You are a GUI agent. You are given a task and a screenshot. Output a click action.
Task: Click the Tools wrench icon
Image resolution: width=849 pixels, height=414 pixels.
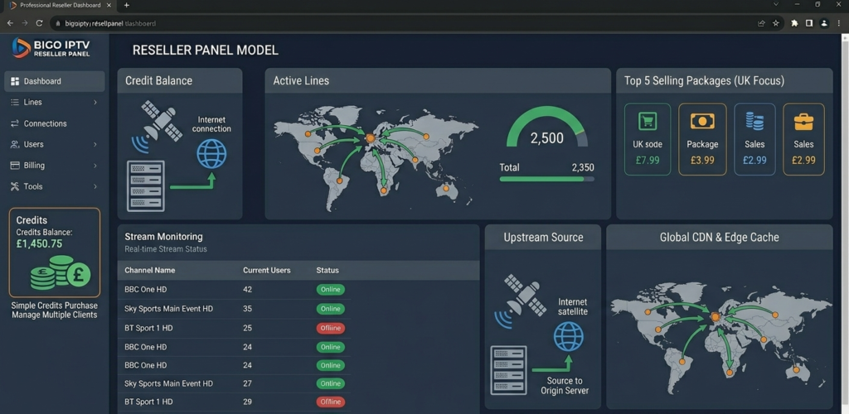[x=15, y=186]
